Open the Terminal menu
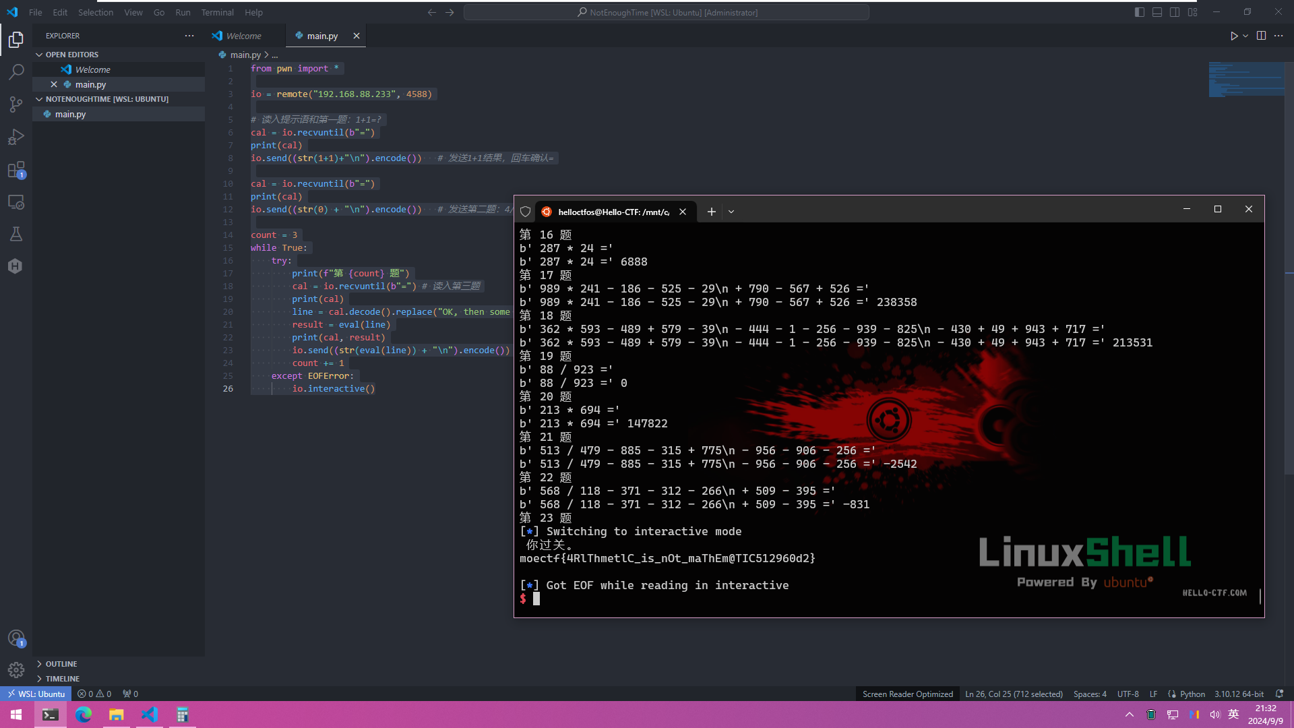Image resolution: width=1294 pixels, height=728 pixels. point(217,12)
